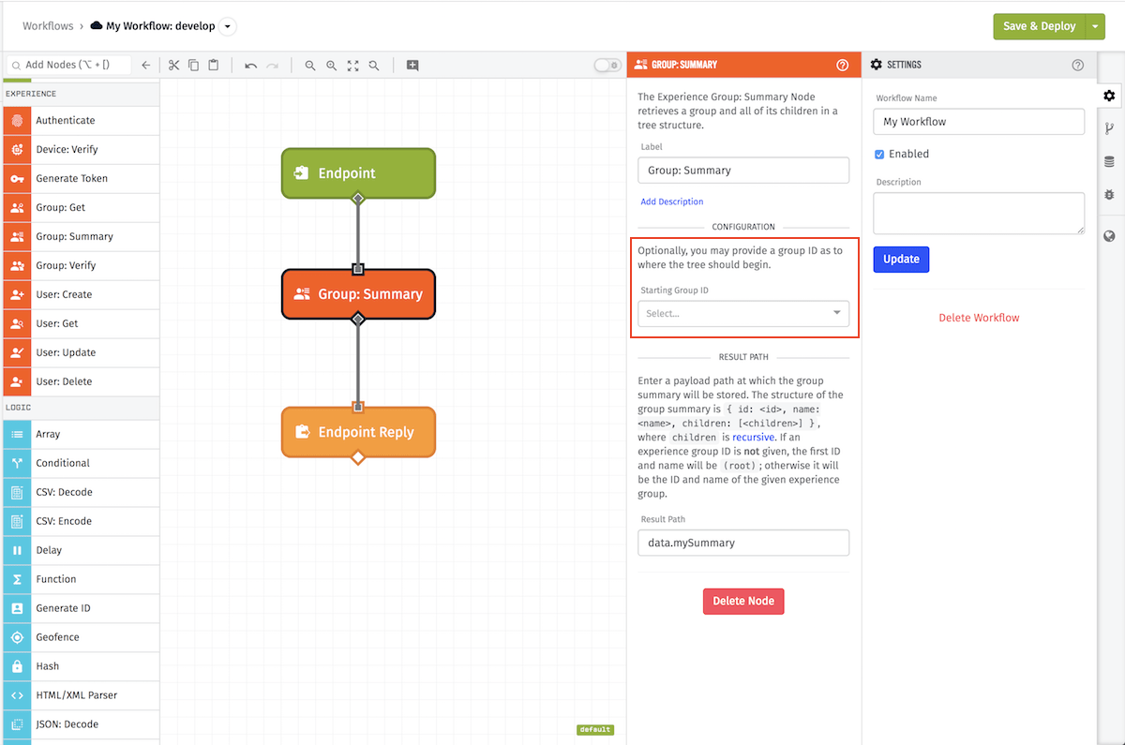Undo the last change
This screenshot has width=1125, height=745.
(x=250, y=66)
